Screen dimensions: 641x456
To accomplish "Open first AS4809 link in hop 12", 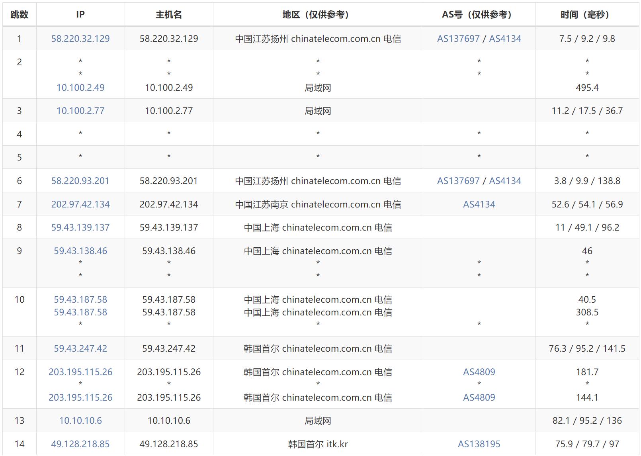I will pos(479,372).
